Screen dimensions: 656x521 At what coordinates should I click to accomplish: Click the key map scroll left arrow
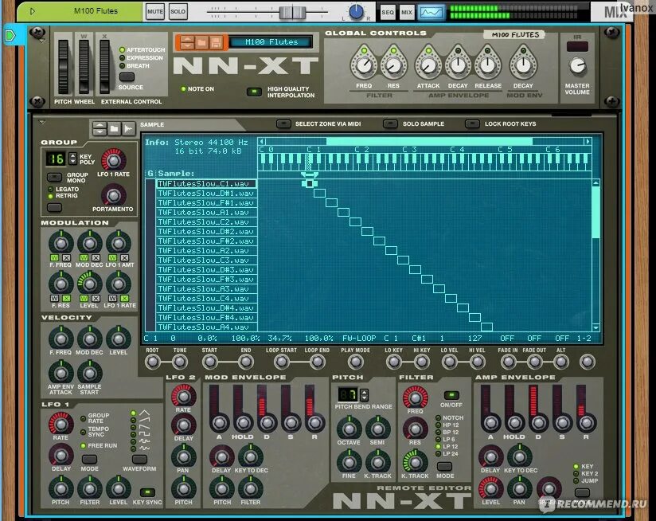[x=262, y=142]
